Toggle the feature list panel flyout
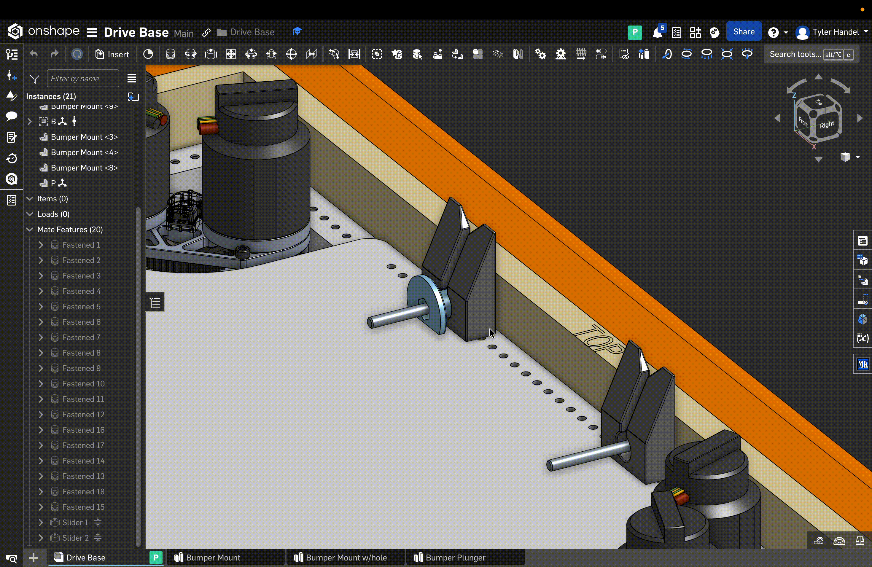 (x=155, y=302)
